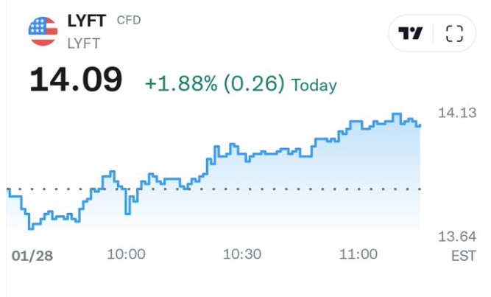Click the gray LYFT subtitle under the title
This screenshot has height=297, width=491.
(x=83, y=43)
